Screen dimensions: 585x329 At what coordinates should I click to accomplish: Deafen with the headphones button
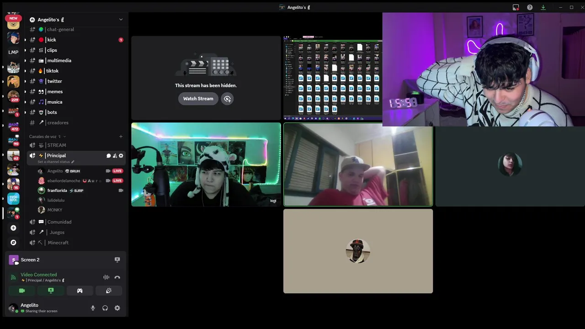point(105,308)
